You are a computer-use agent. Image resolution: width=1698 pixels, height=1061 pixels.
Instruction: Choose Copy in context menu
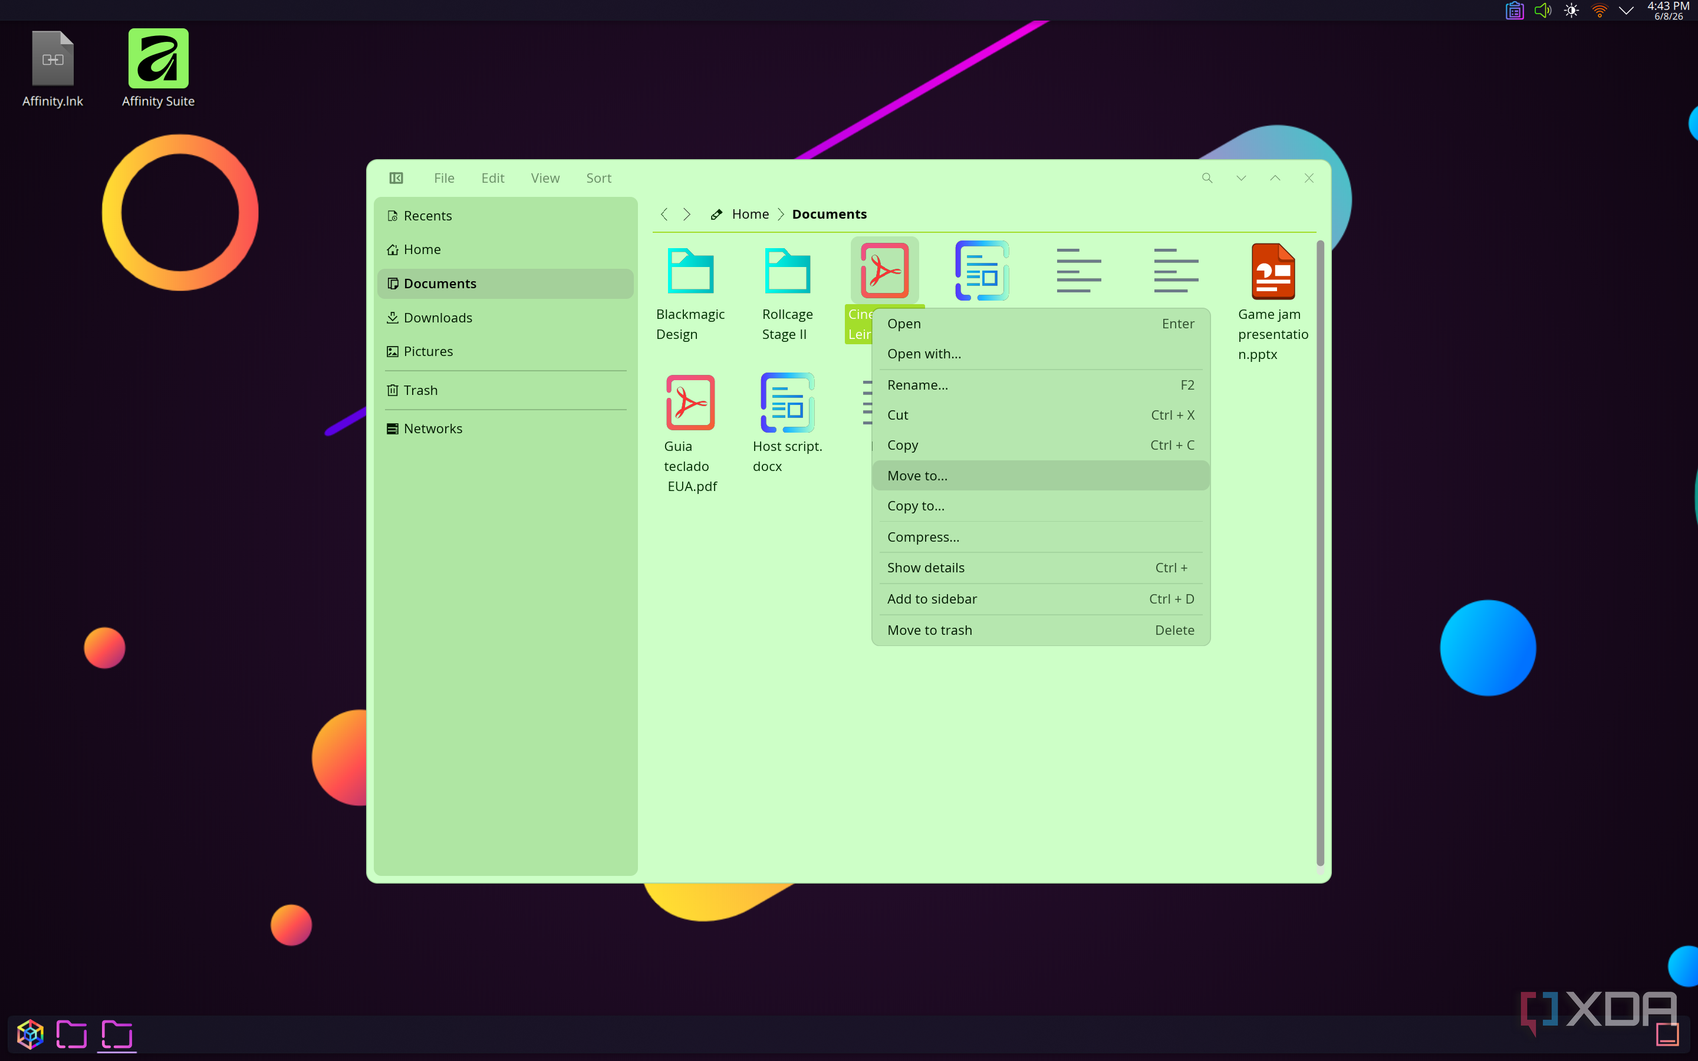tap(1041, 445)
